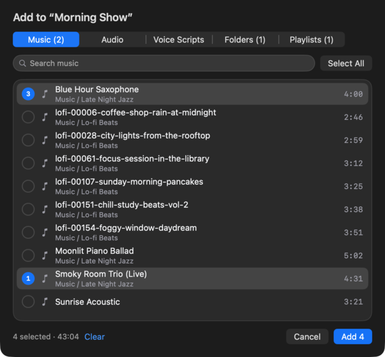Click the Moonlit Piano Ballad title

(x=94, y=251)
